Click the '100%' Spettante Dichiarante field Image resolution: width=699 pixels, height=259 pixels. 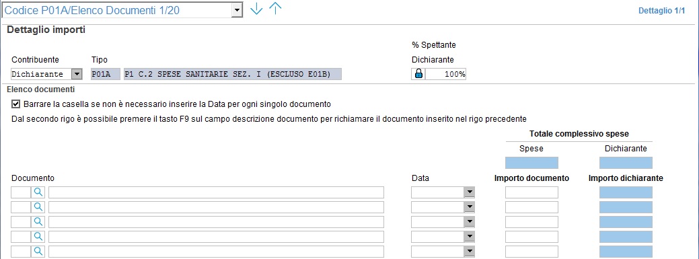point(445,74)
